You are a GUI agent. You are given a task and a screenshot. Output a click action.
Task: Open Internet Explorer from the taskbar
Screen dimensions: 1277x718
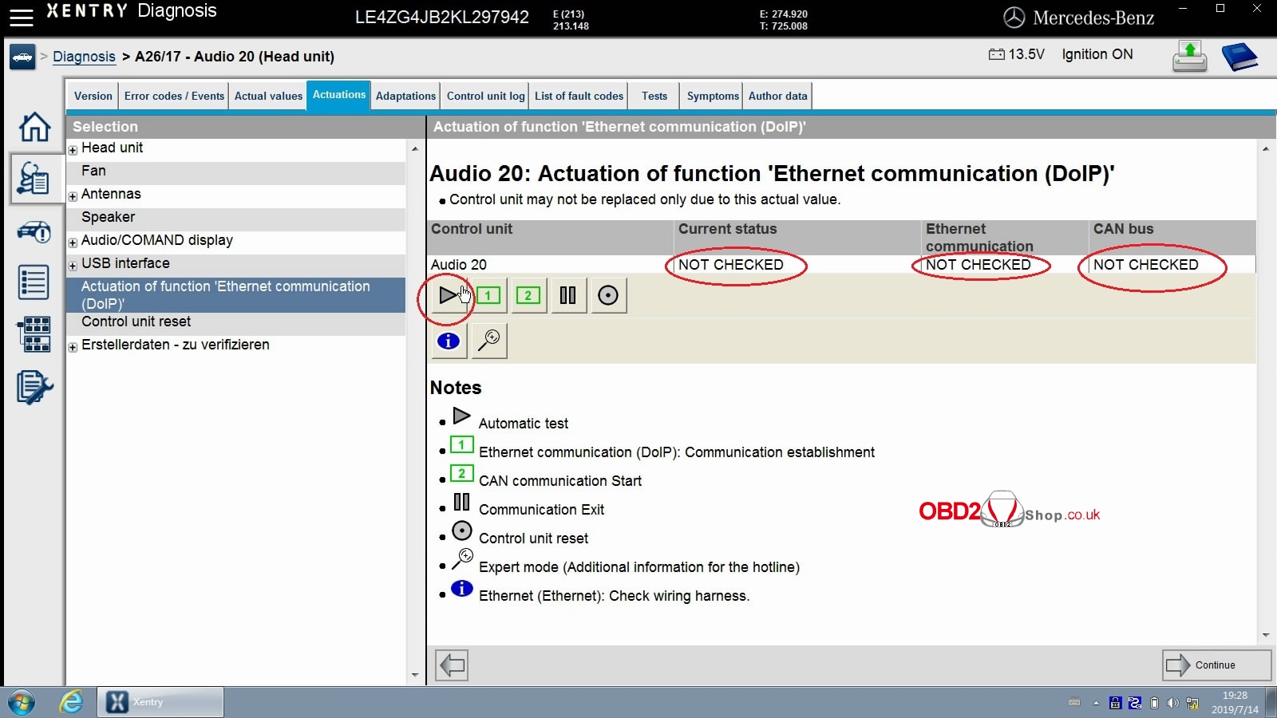71,702
